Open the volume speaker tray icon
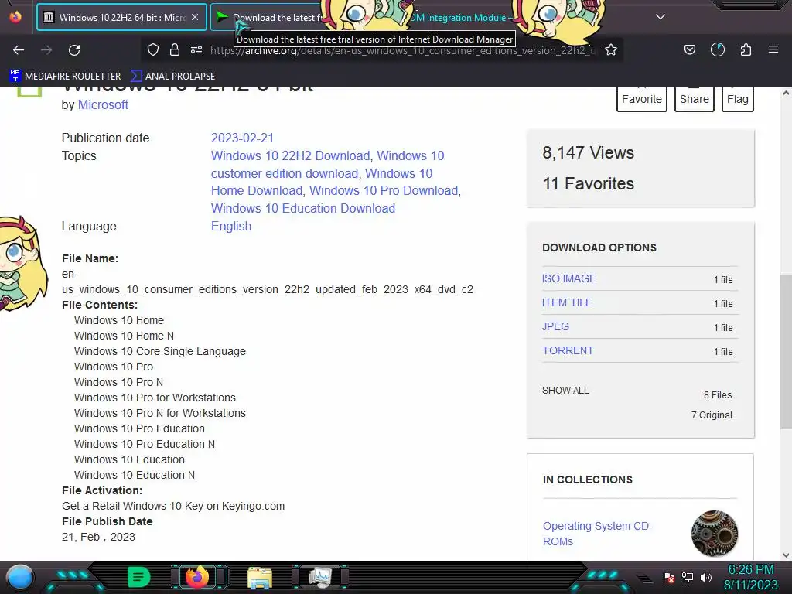 tap(705, 577)
